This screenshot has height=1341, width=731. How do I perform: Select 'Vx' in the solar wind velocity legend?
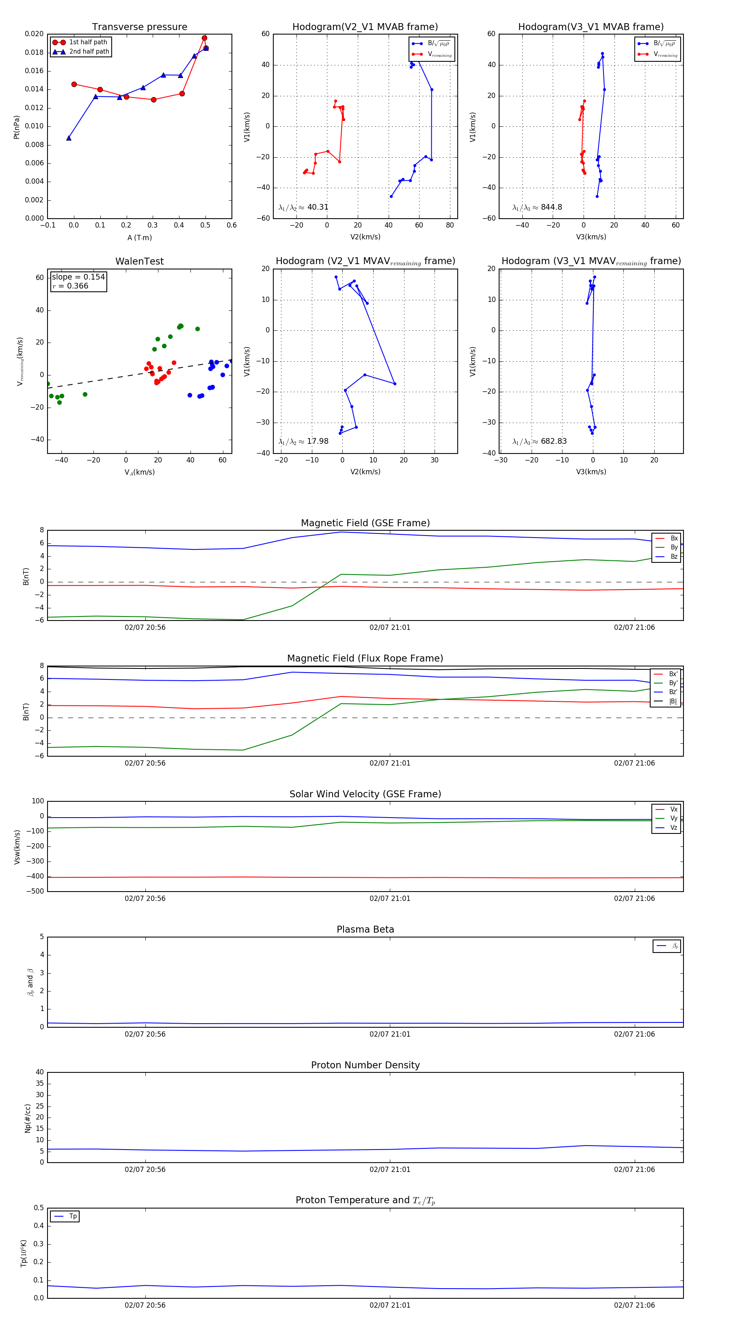pos(666,809)
